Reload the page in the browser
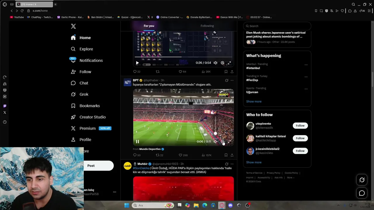 coord(22,11)
